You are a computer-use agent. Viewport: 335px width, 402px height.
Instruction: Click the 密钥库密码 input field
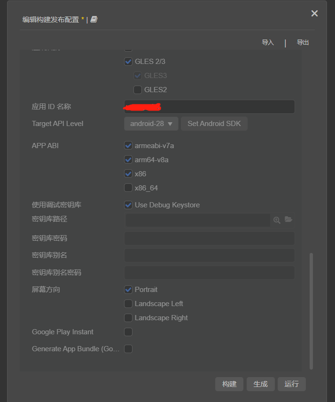(209, 238)
